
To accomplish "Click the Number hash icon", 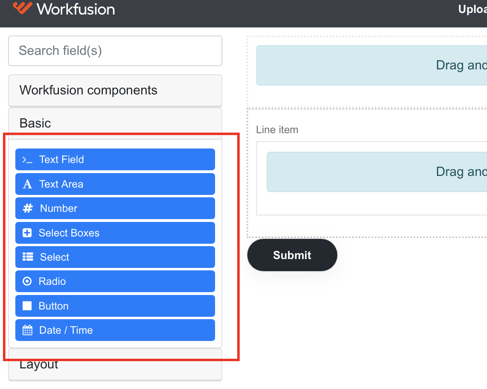I will [27, 209].
